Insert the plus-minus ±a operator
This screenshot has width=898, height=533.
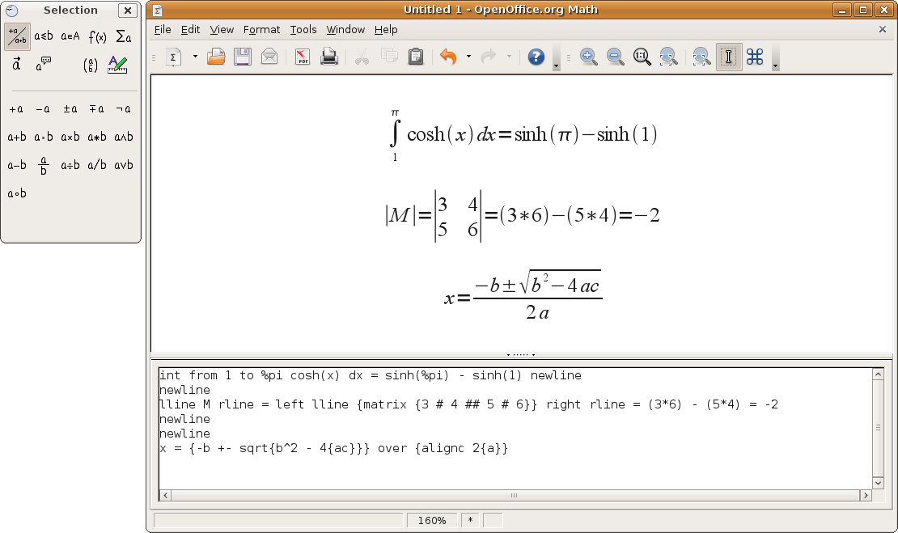[x=70, y=109]
